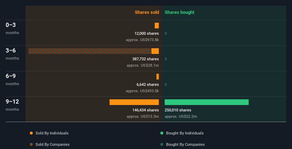Select the 6–9 months row label
This screenshot has height=149, width=292.
coord(12,79)
